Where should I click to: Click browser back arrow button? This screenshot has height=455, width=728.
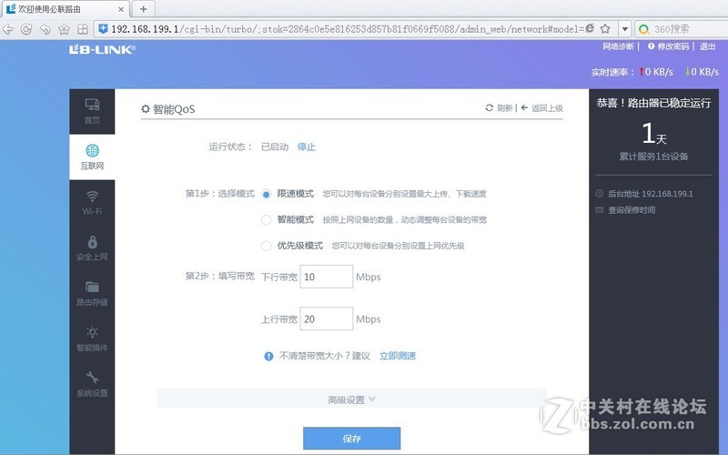point(8,29)
